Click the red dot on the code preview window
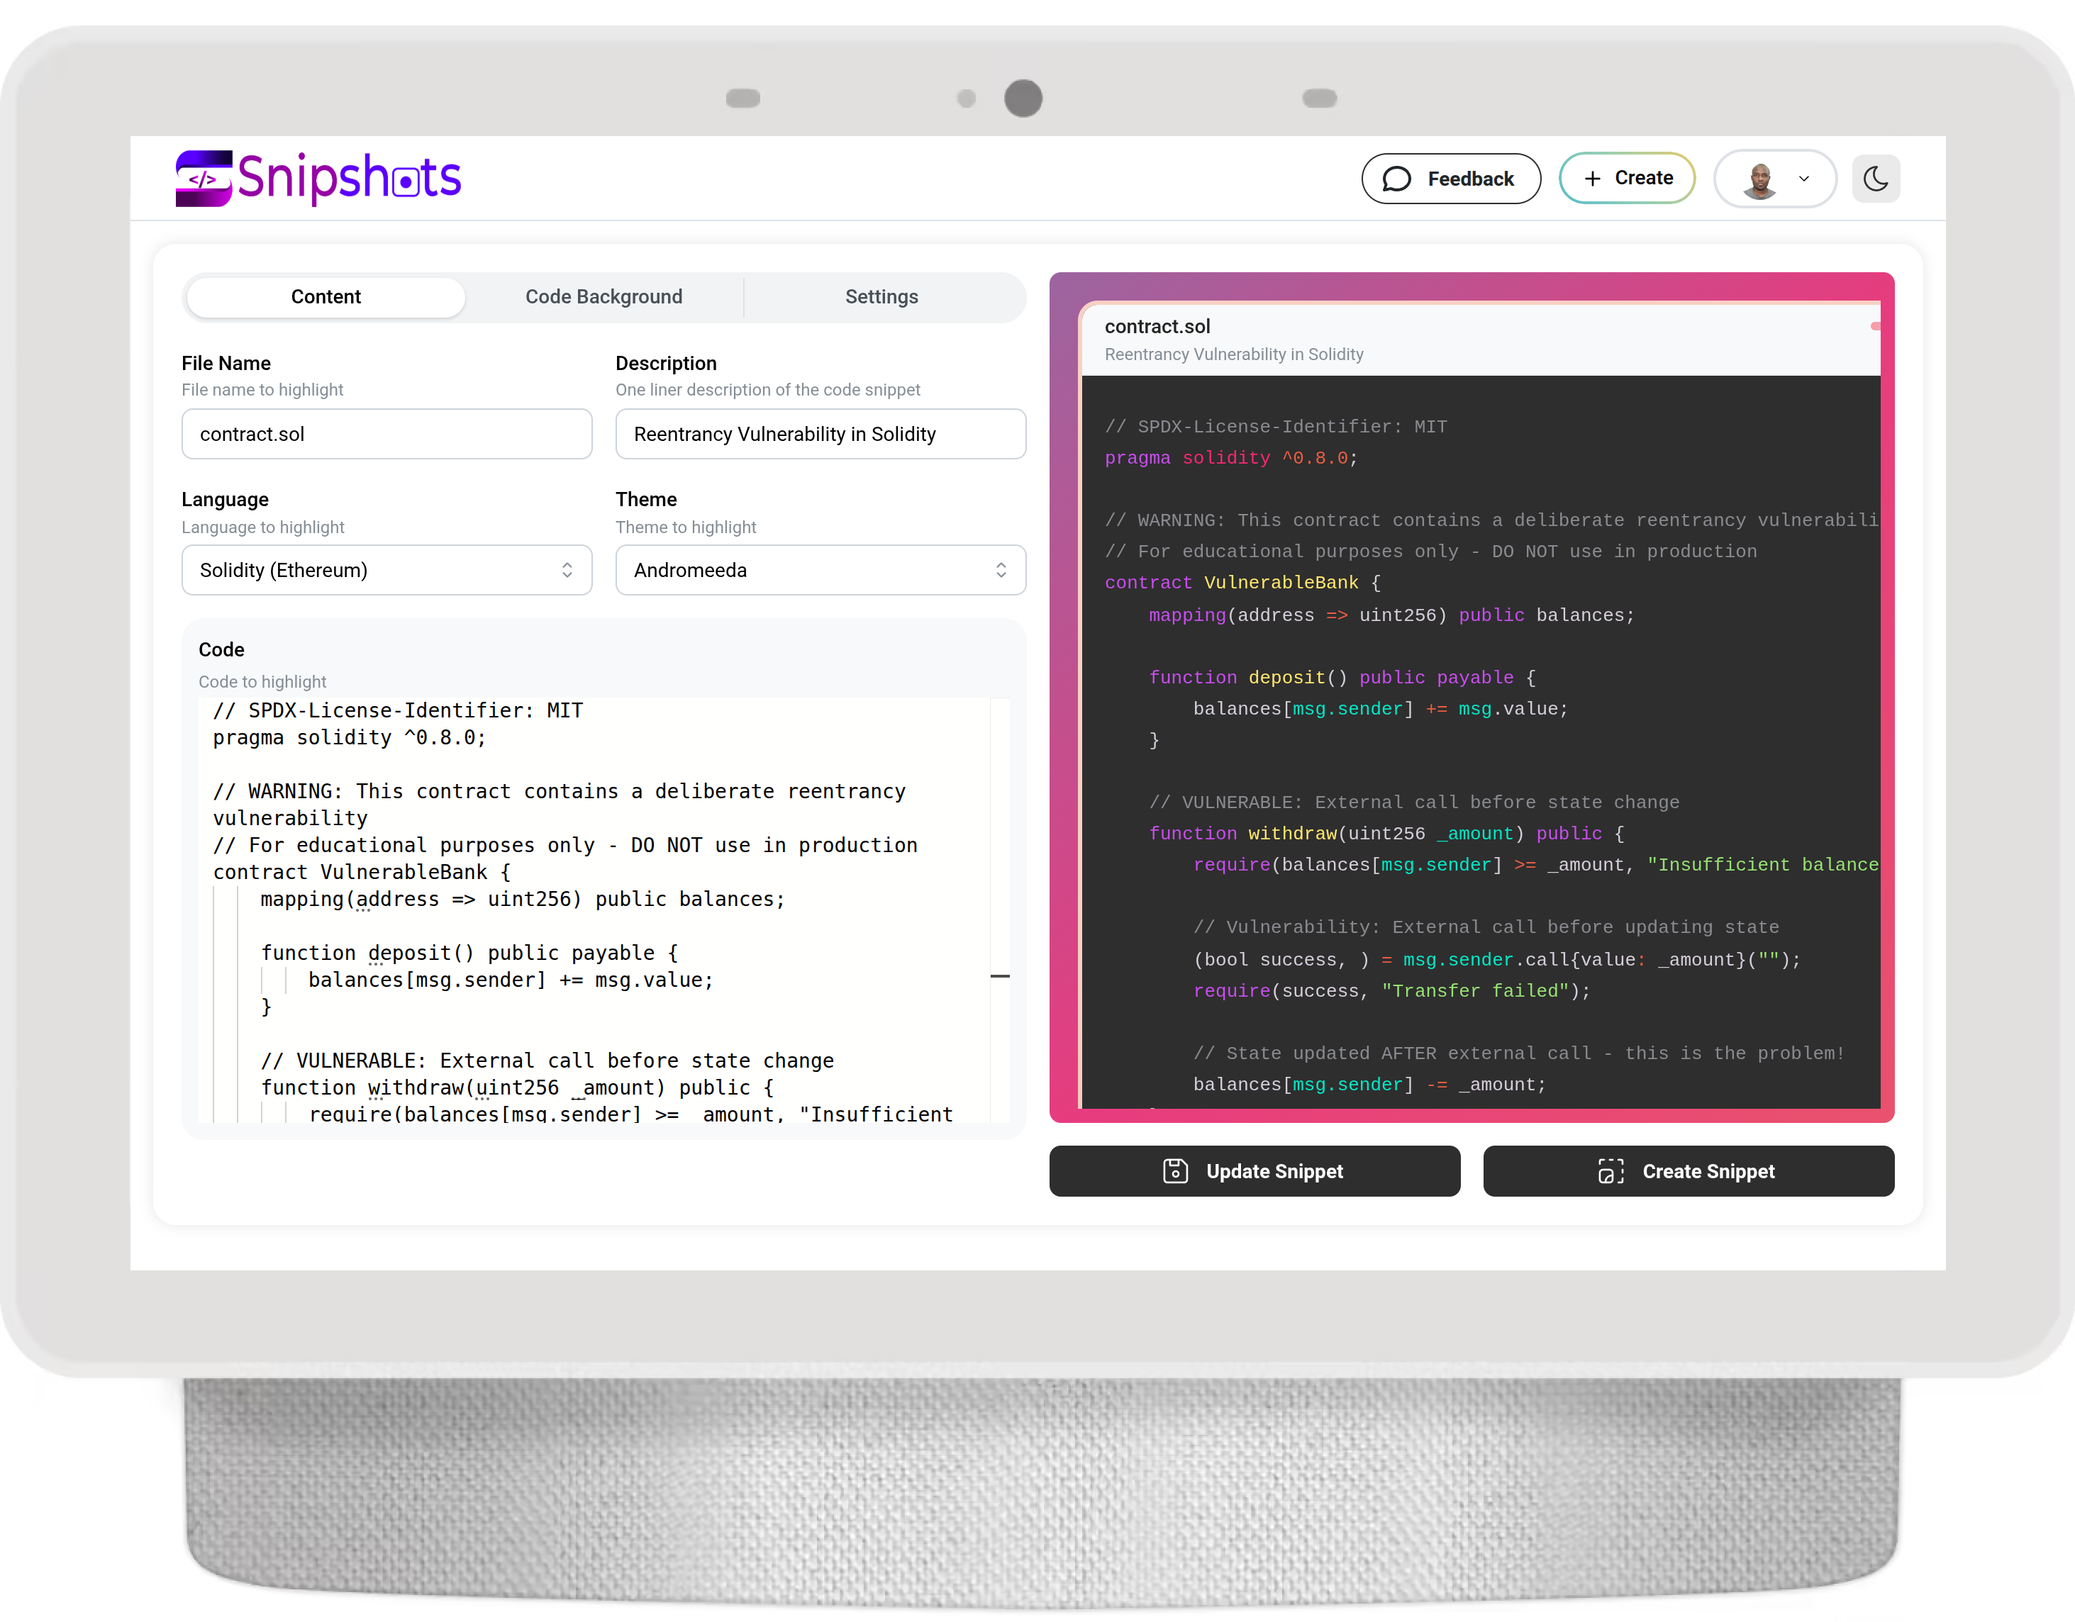 [x=1874, y=325]
